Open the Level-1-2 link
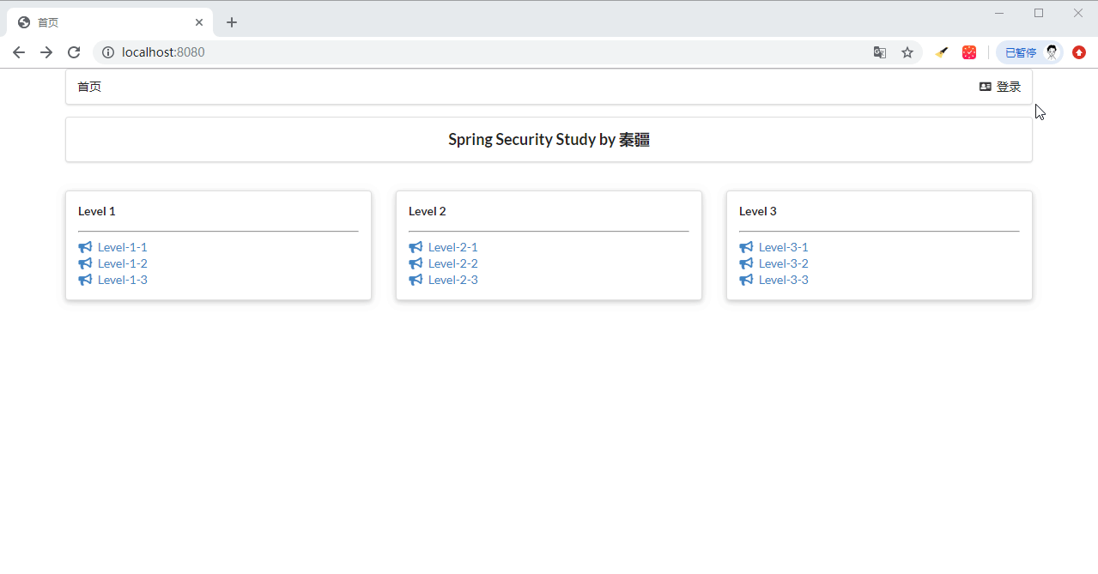 (x=123, y=263)
